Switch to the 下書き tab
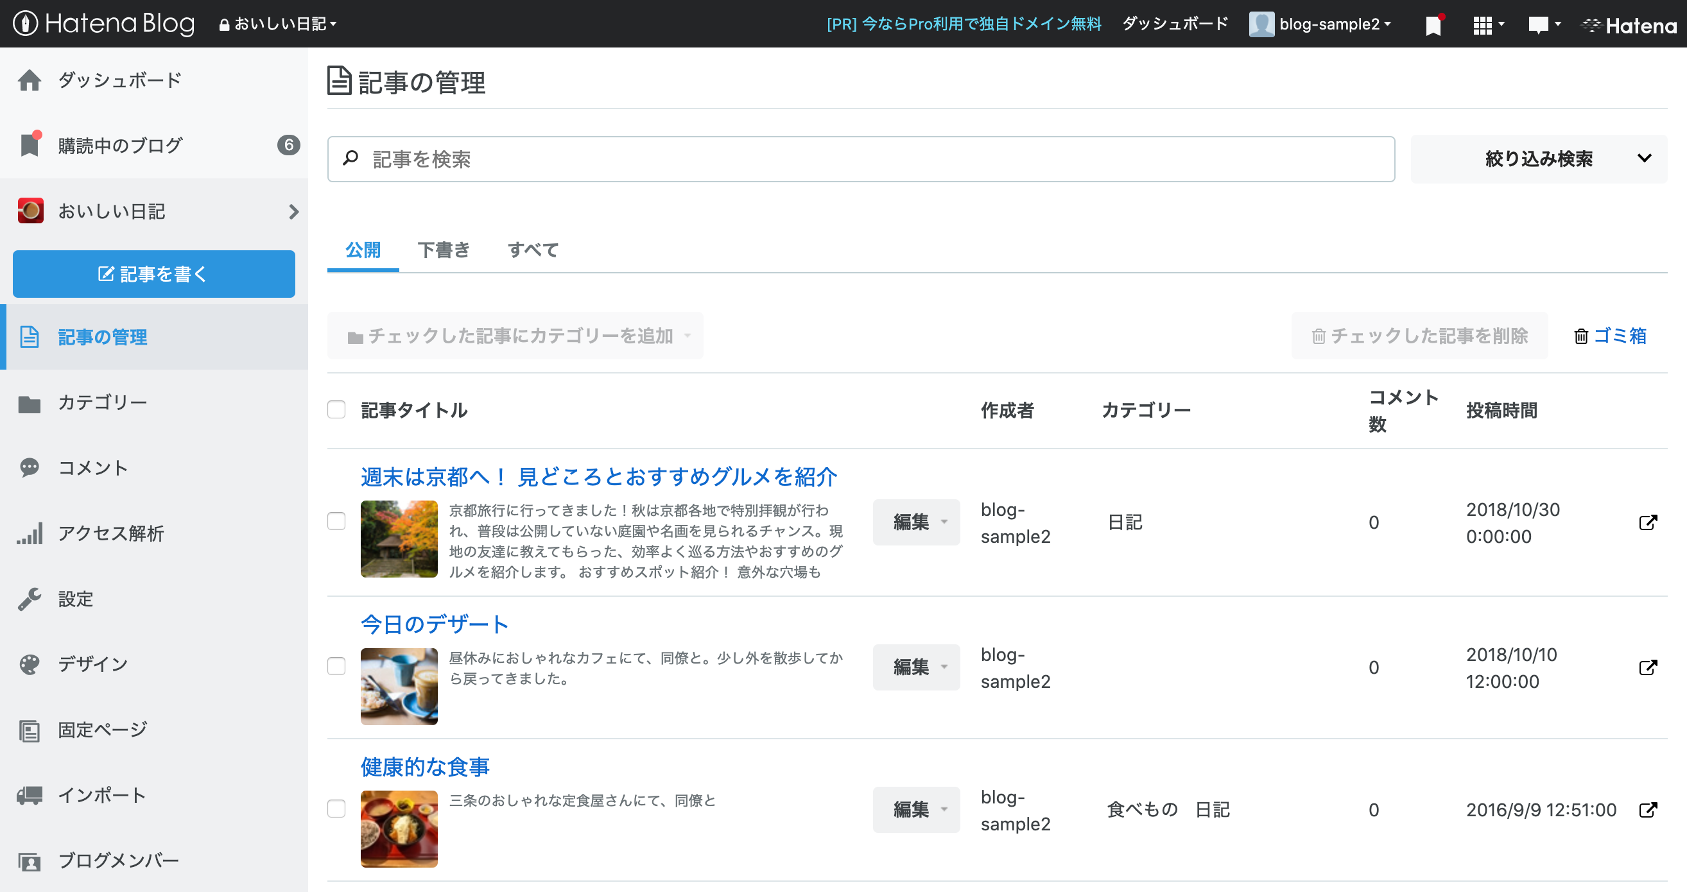The width and height of the screenshot is (1687, 892). (444, 250)
